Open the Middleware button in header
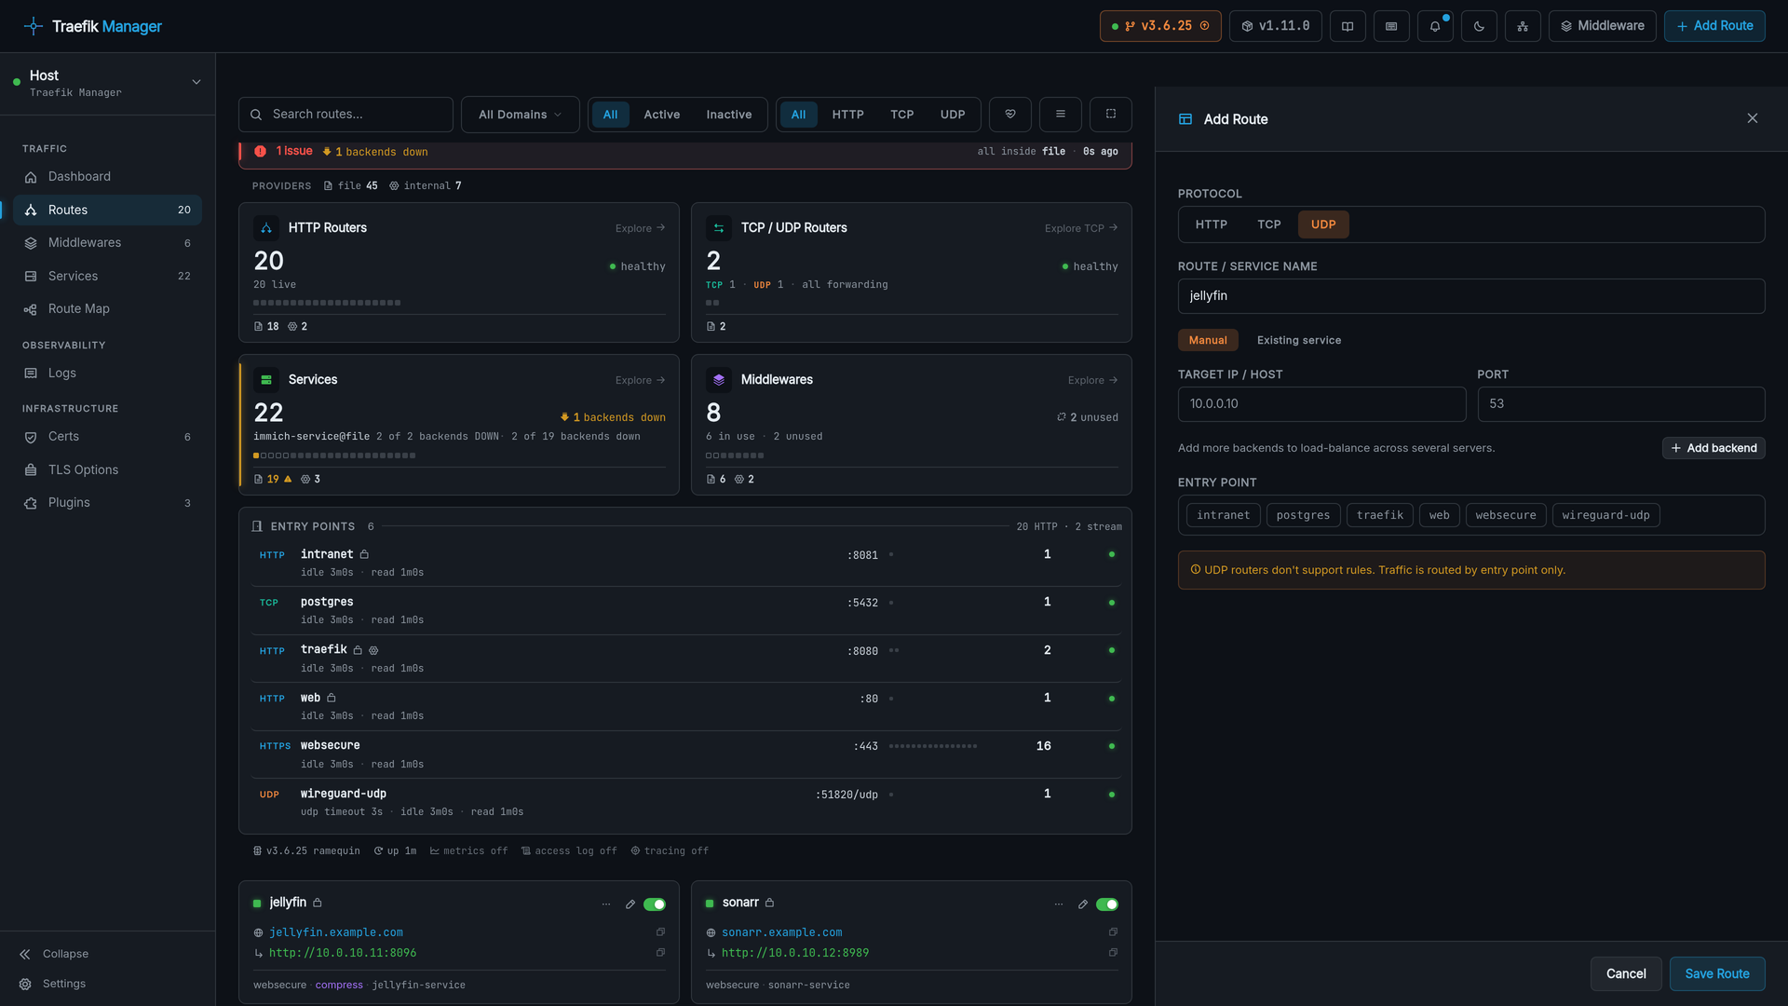The height and width of the screenshot is (1006, 1788). [1603, 26]
